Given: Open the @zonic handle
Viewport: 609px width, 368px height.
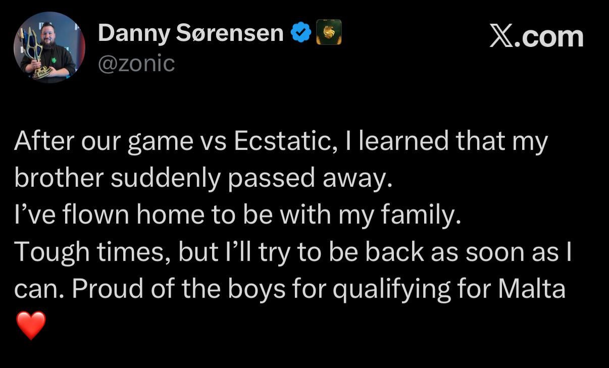Looking at the screenshot, I should point(136,64).
